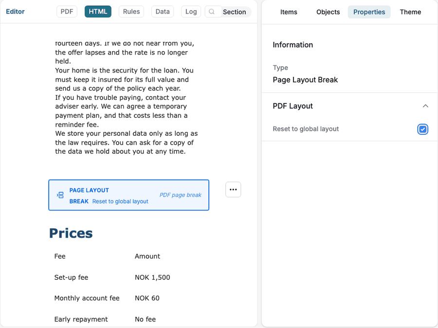Click the paragraph about personal data storage
Screen dimensions: 438x328
point(126,143)
